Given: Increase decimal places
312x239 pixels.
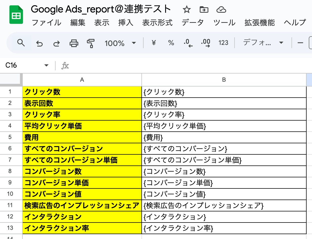Looking at the screenshot, I should click(206, 43).
